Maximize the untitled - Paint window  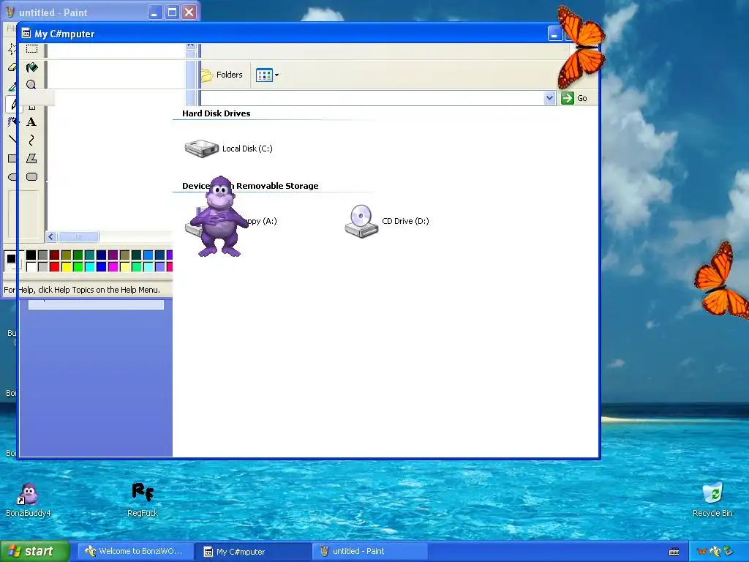172,12
